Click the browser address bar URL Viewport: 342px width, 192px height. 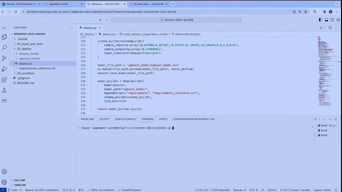pyautogui.click(x=101, y=12)
